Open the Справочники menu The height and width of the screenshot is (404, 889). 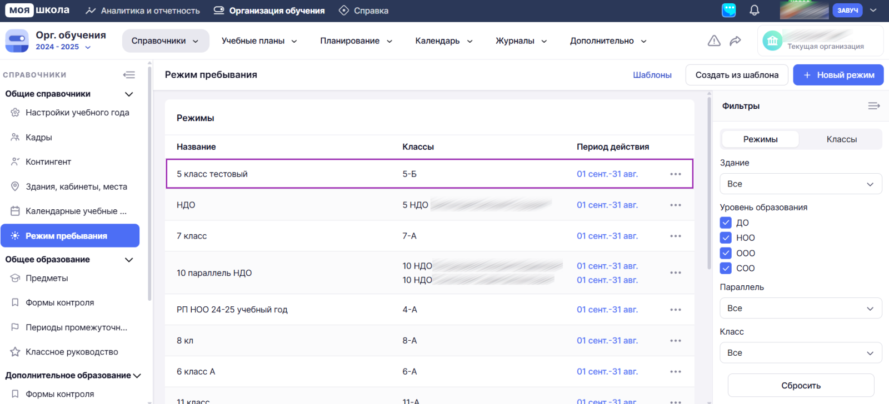(165, 41)
